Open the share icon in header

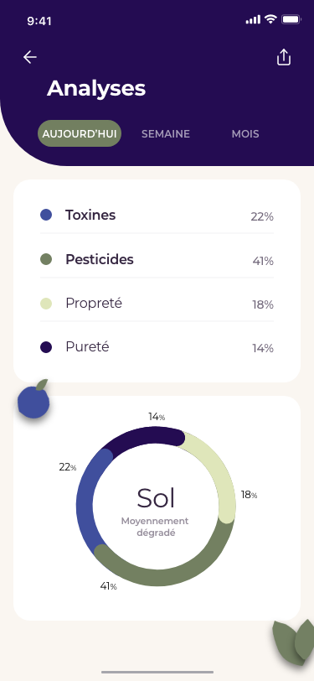point(284,57)
